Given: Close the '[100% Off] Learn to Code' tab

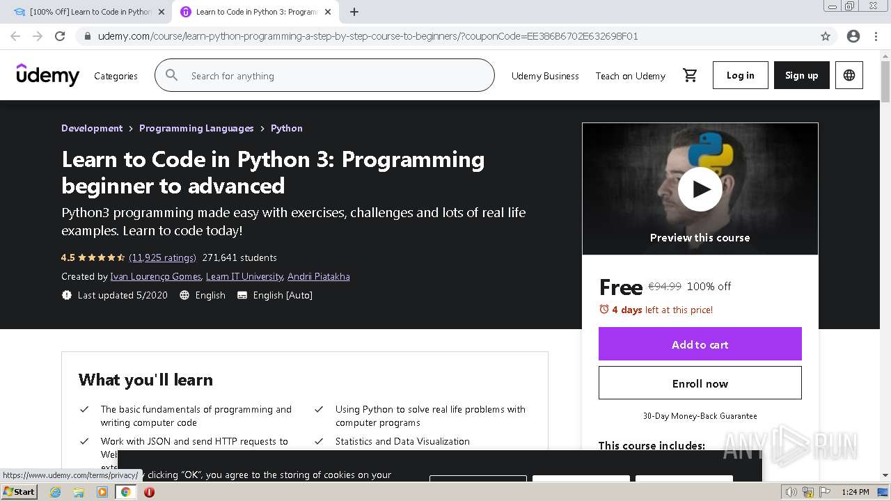Looking at the screenshot, I should (x=161, y=12).
